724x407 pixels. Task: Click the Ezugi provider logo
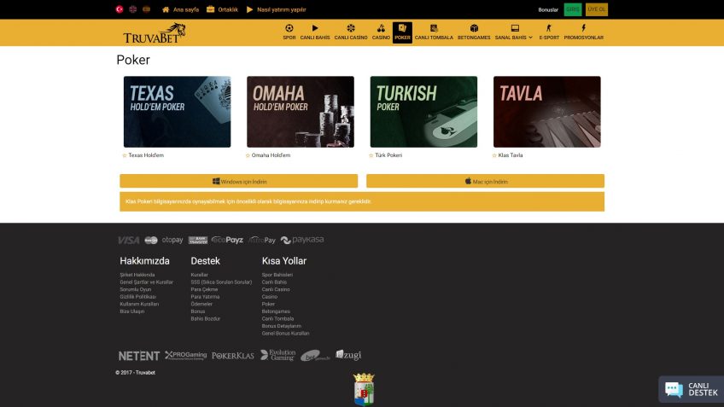(x=348, y=355)
